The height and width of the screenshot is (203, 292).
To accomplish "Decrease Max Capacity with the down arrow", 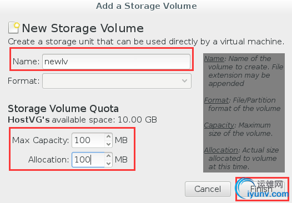I will (108, 144).
